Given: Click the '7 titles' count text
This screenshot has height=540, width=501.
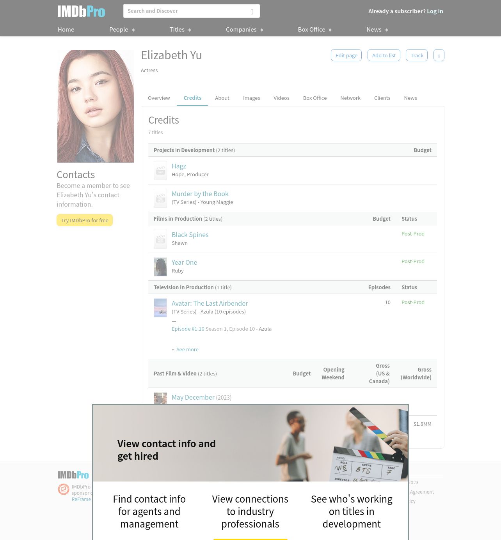Looking at the screenshot, I should (x=156, y=133).
